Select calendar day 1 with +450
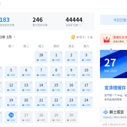The image size is (127, 127). tap(56, 57)
